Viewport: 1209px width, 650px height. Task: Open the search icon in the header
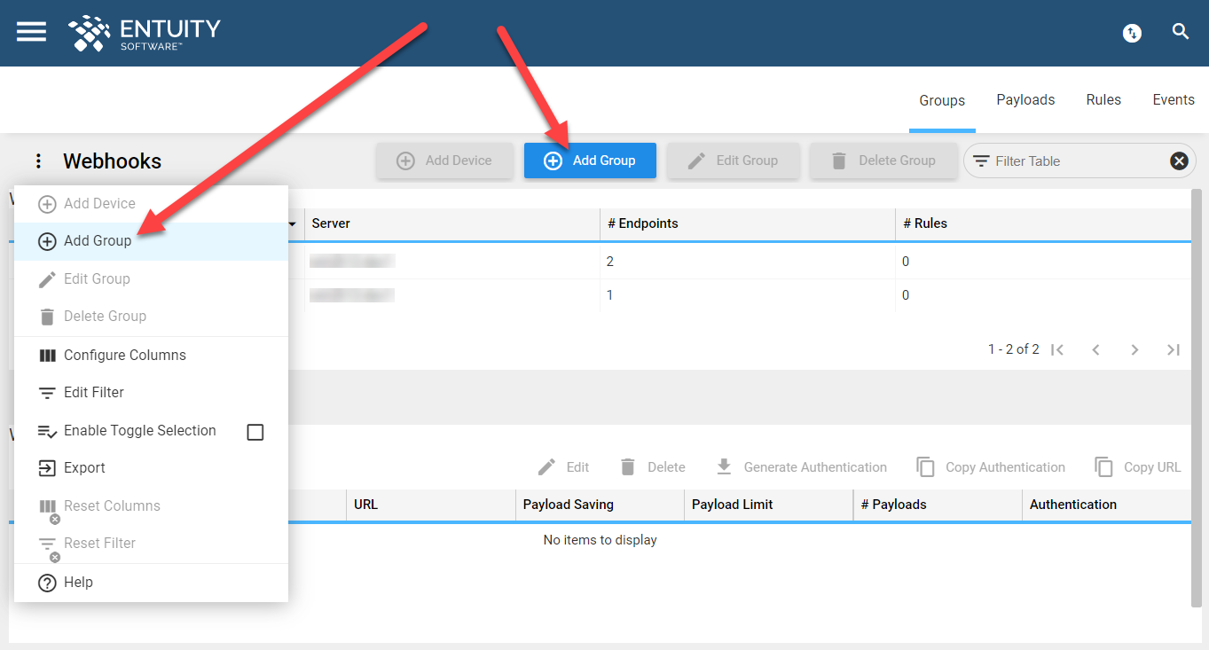pyautogui.click(x=1180, y=31)
